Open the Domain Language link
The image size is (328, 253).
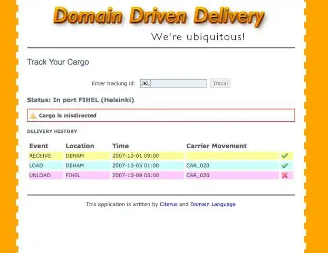213,205
